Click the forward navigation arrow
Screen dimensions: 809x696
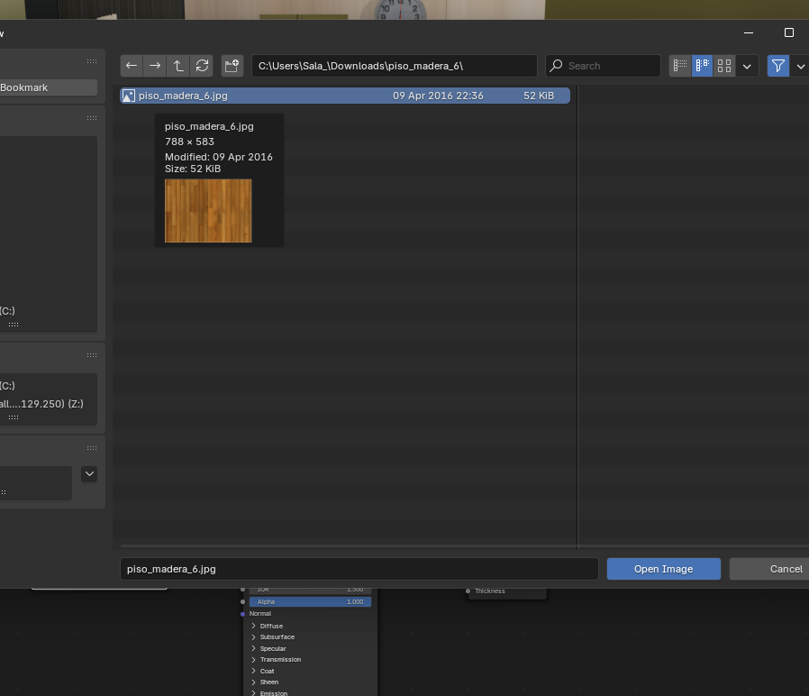point(155,66)
